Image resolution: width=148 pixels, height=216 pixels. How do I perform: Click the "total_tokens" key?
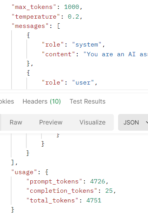(52, 200)
